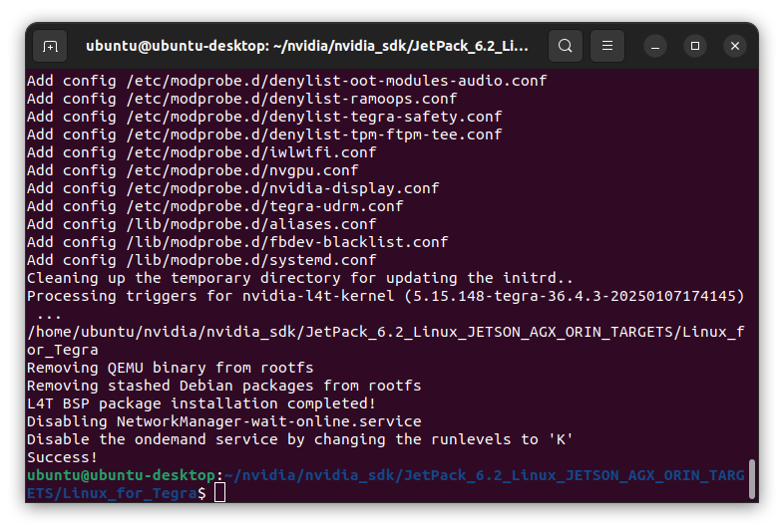Click the denylist-ramoops.conf line
Screen dimensions: 784x531
pos(242,99)
